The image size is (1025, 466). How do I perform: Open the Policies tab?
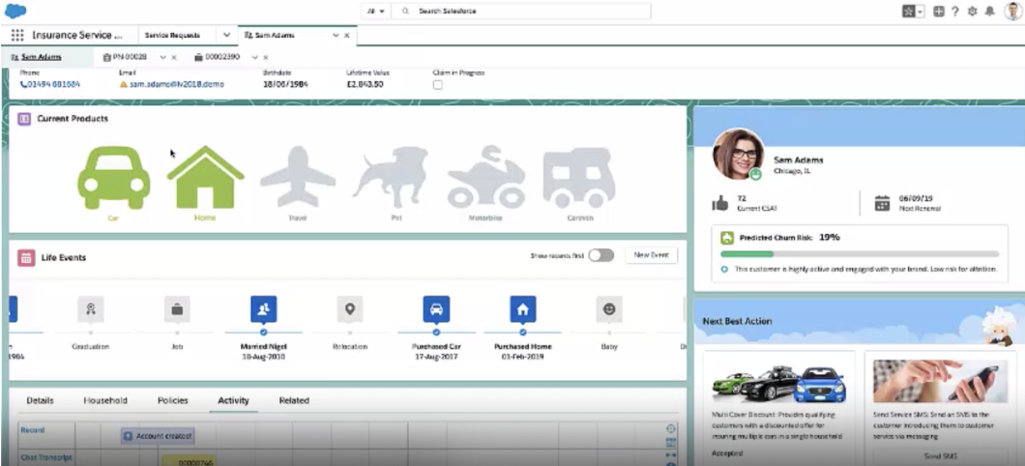(x=172, y=400)
